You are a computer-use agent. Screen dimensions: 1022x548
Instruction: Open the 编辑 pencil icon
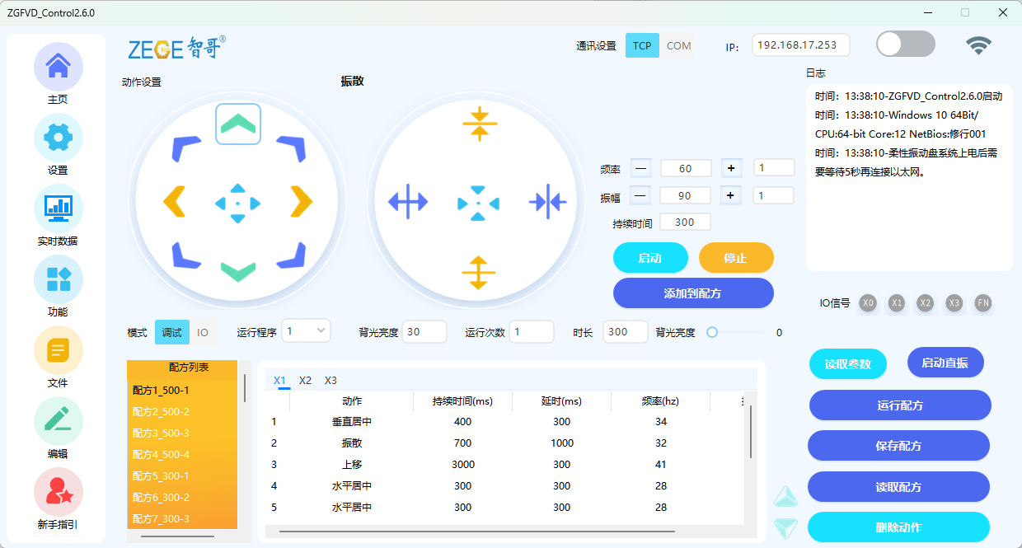[x=58, y=421]
